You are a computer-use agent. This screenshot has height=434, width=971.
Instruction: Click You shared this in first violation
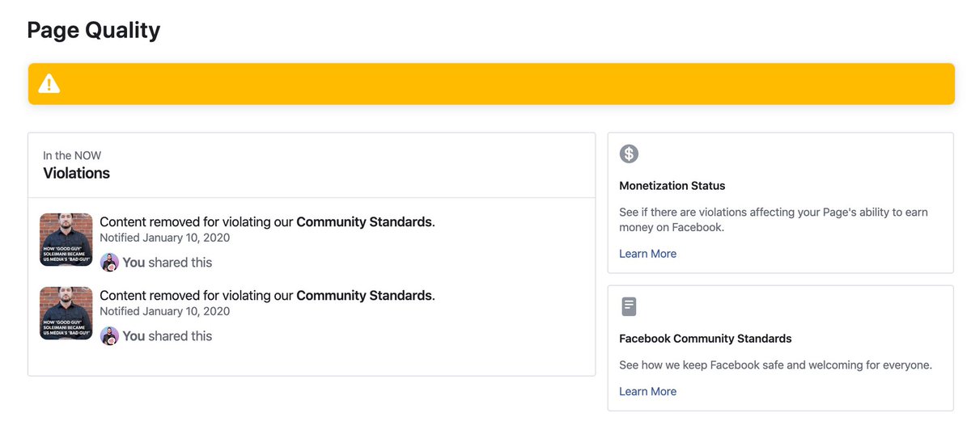click(167, 263)
